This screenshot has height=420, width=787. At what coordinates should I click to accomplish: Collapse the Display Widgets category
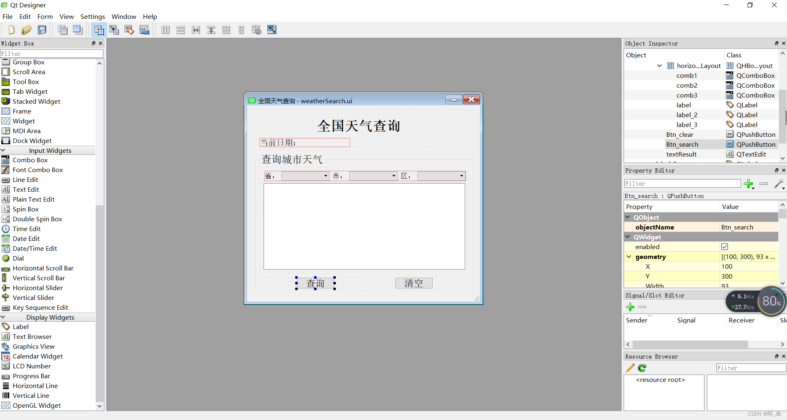[x=3, y=317]
